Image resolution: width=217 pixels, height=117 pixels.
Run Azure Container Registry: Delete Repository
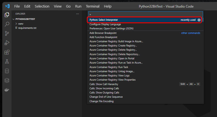(x=145, y=54)
